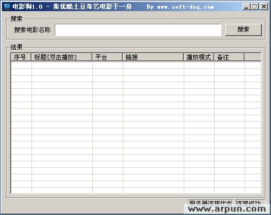This screenshot has width=271, height=215.
Task: Click the 电影狗 app icon in title bar
Action: coord(7,7)
